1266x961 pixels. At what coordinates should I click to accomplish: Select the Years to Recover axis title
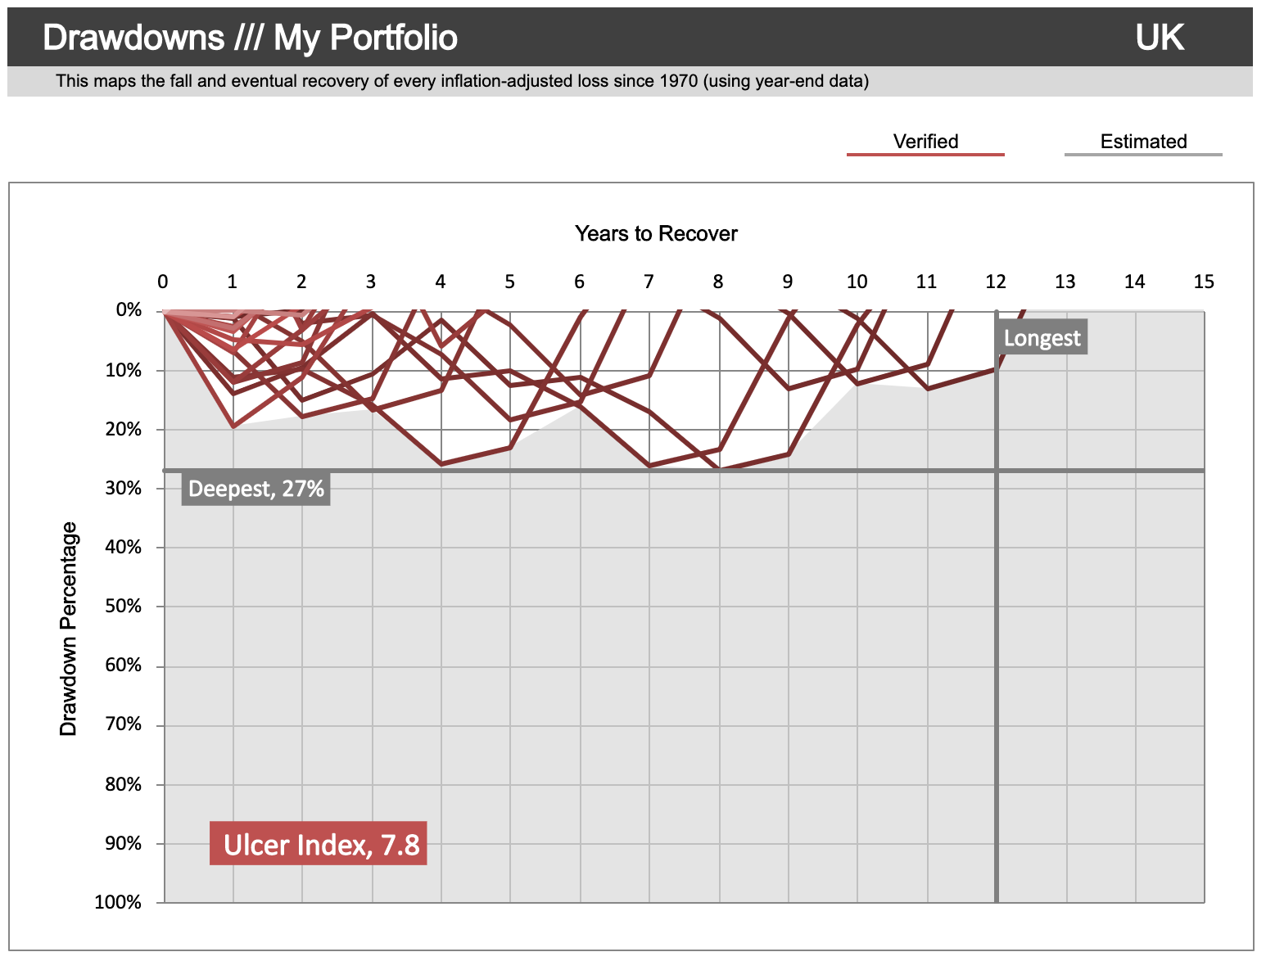click(x=656, y=234)
